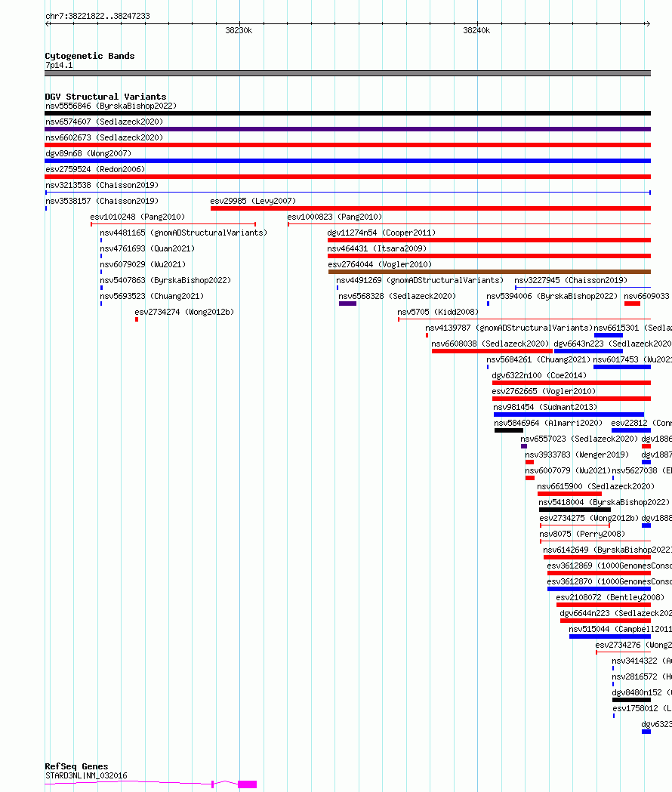This screenshot has width=672, height=792.
Task: Open esv2762665 (Vogler2010) label
Action: click(544, 391)
